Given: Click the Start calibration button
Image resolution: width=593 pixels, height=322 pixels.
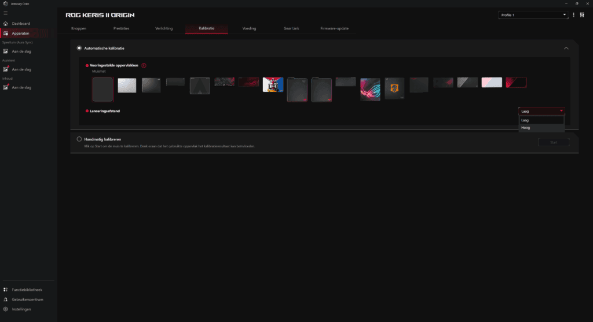Looking at the screenshot, I should (554, 142).
